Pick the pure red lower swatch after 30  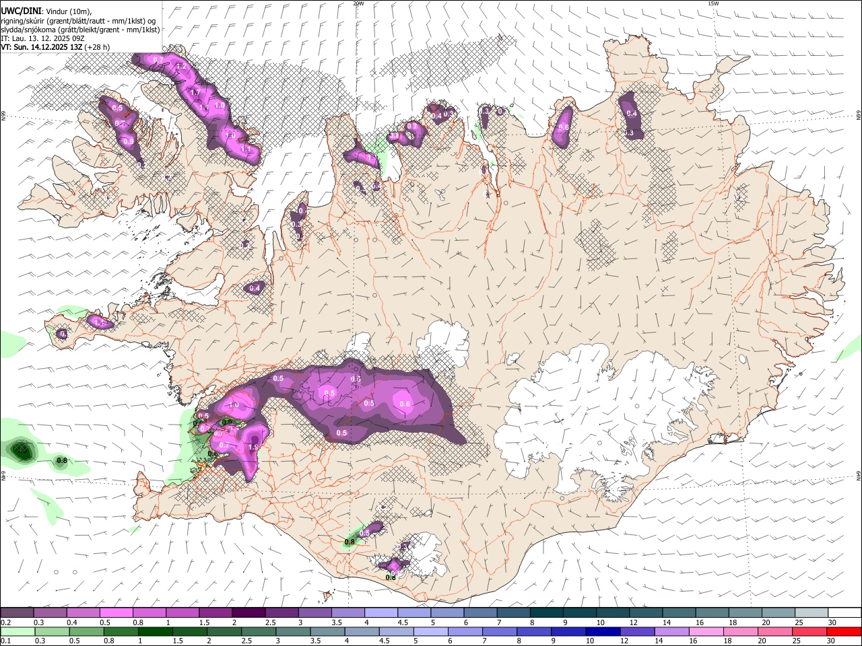point(844,631)
